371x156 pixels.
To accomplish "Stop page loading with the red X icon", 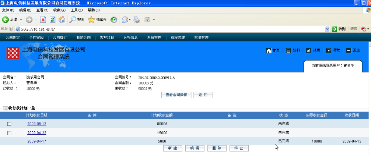I will 43,19.
